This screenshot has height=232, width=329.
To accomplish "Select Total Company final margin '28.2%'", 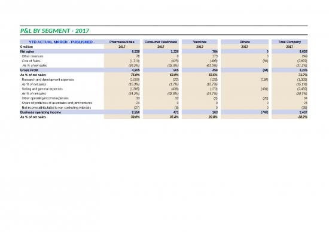I will 303,117.
